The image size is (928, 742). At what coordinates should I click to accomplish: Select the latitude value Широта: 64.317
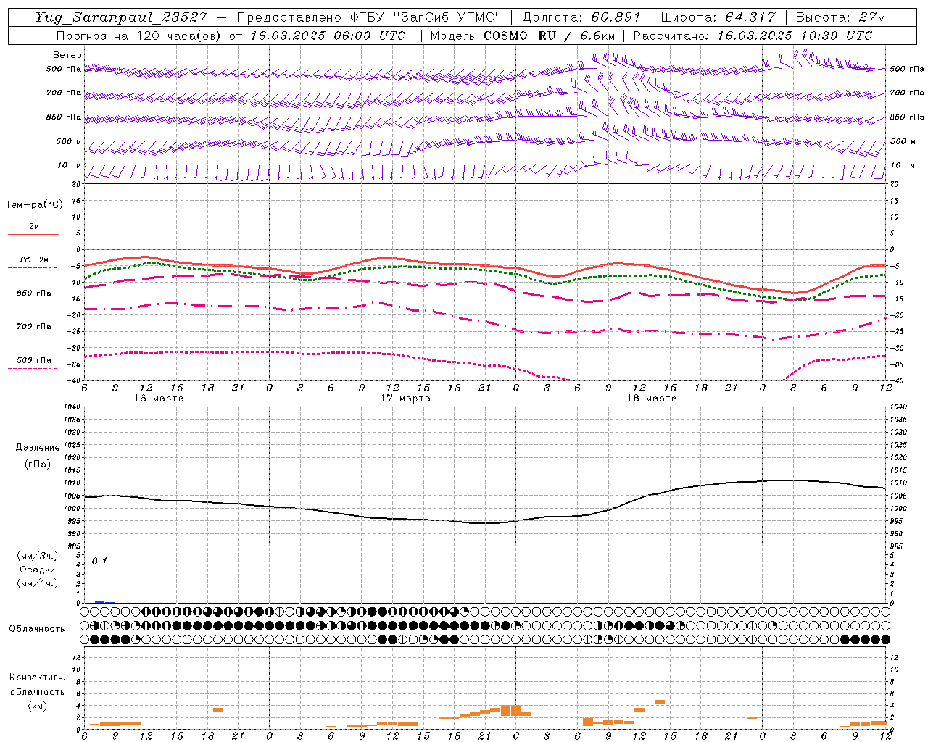tap(718, 17)
